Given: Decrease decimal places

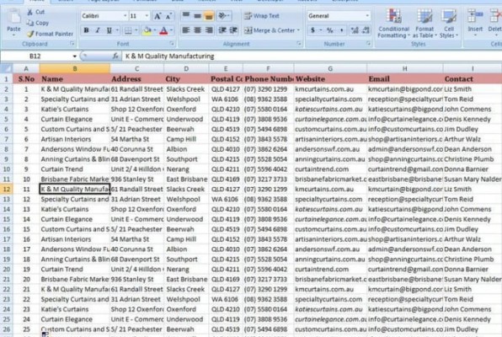Looking at the screenshot, I should [x=366, y=30].
